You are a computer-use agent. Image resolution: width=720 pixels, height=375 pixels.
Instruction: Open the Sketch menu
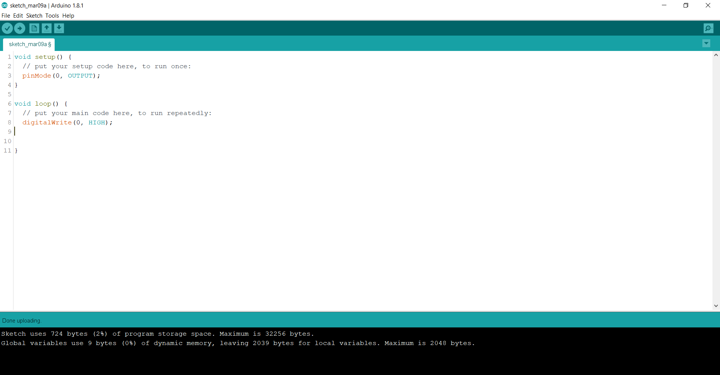pyautogui.click(x=34, y=16)
